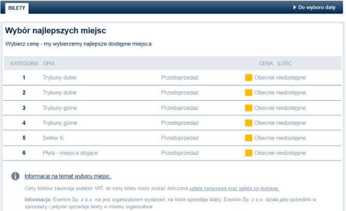Click the Wybierz cenę instruction sentence
The image size is (346, 211).
tap(79, 44)
